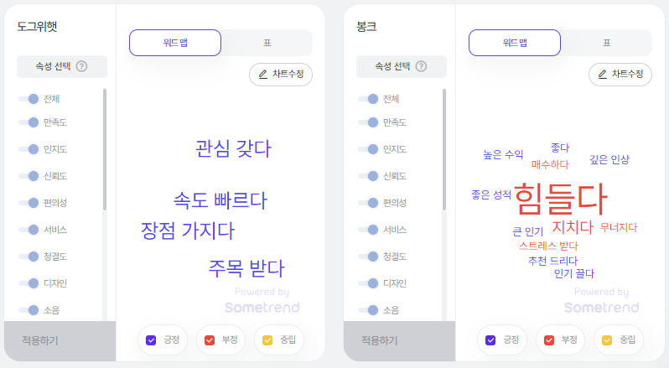Uncheck 부정 checkbox in 봉크 chart

pos(549,340)
